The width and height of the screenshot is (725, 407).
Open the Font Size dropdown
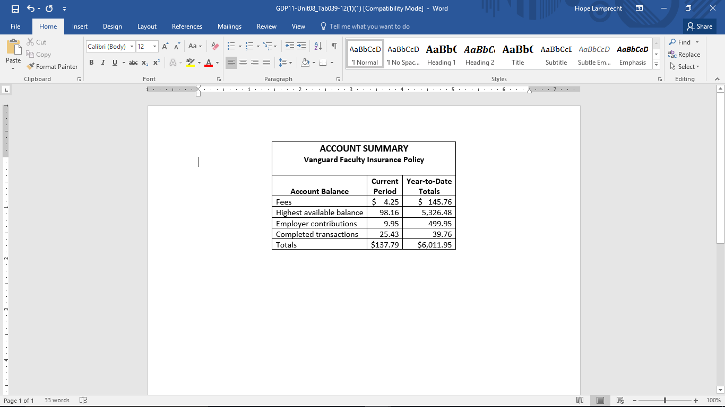click(154, 46)
